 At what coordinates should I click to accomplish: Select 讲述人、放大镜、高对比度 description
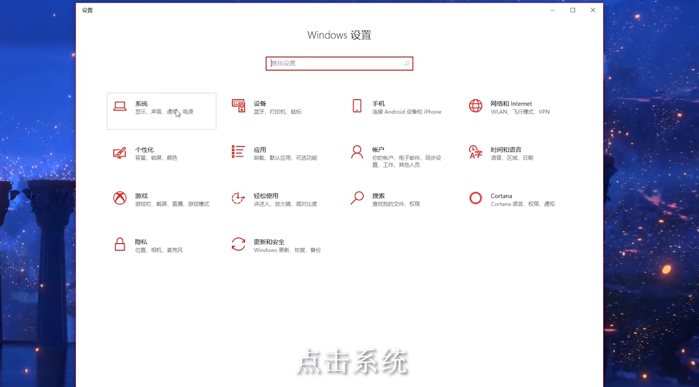(286, 204)
